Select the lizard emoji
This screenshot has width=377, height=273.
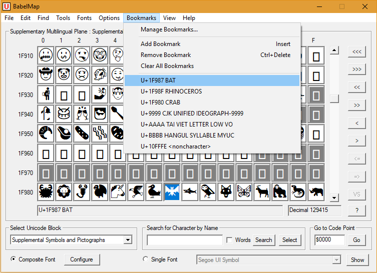pyautogui.click(x=298, y=192)
